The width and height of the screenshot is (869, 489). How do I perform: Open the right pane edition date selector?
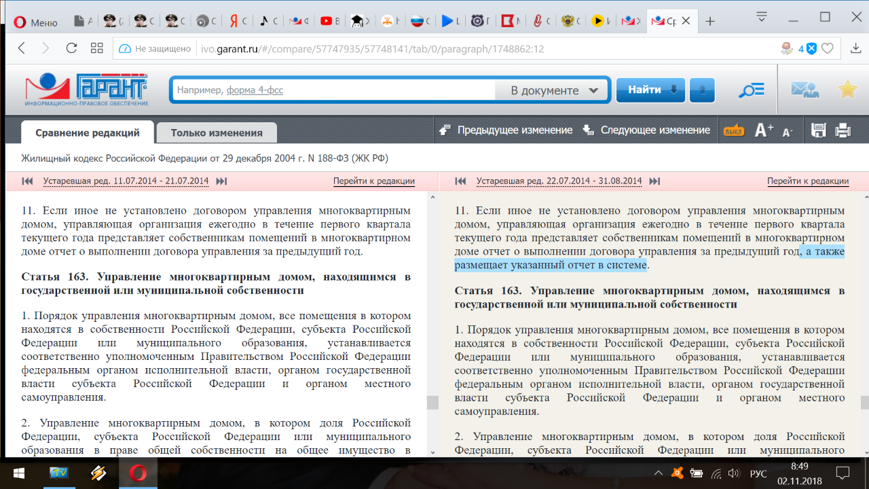pos(559,181)
